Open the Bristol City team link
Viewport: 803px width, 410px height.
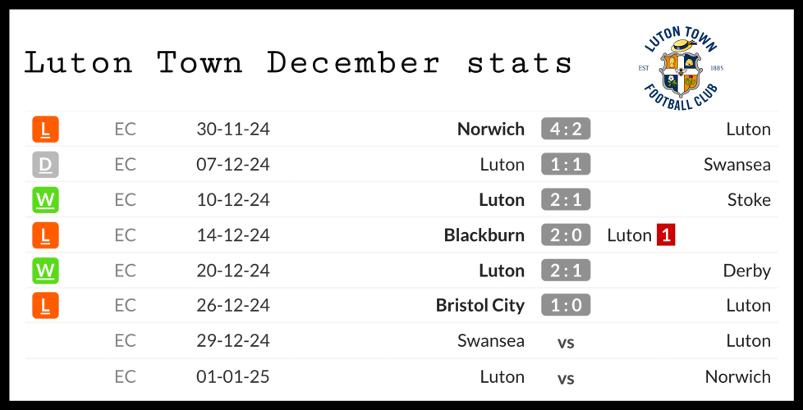(480, 306)
